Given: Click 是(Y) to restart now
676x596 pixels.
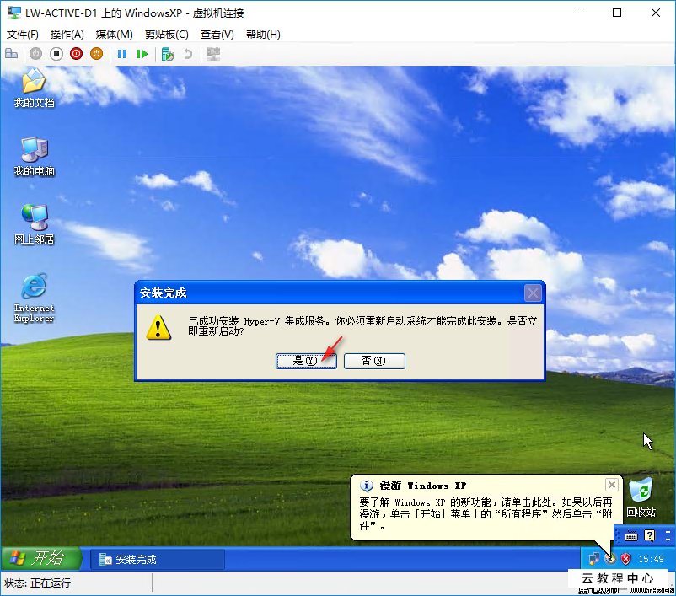Looking at the screenshot, I should [306, 361].
